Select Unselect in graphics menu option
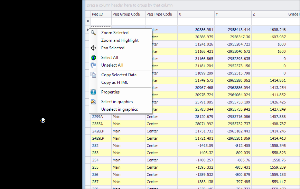 119,109
